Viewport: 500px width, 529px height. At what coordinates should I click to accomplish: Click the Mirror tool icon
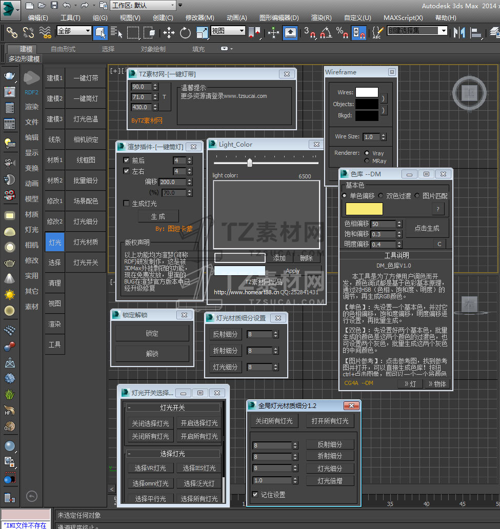click(x=459, y=32)
